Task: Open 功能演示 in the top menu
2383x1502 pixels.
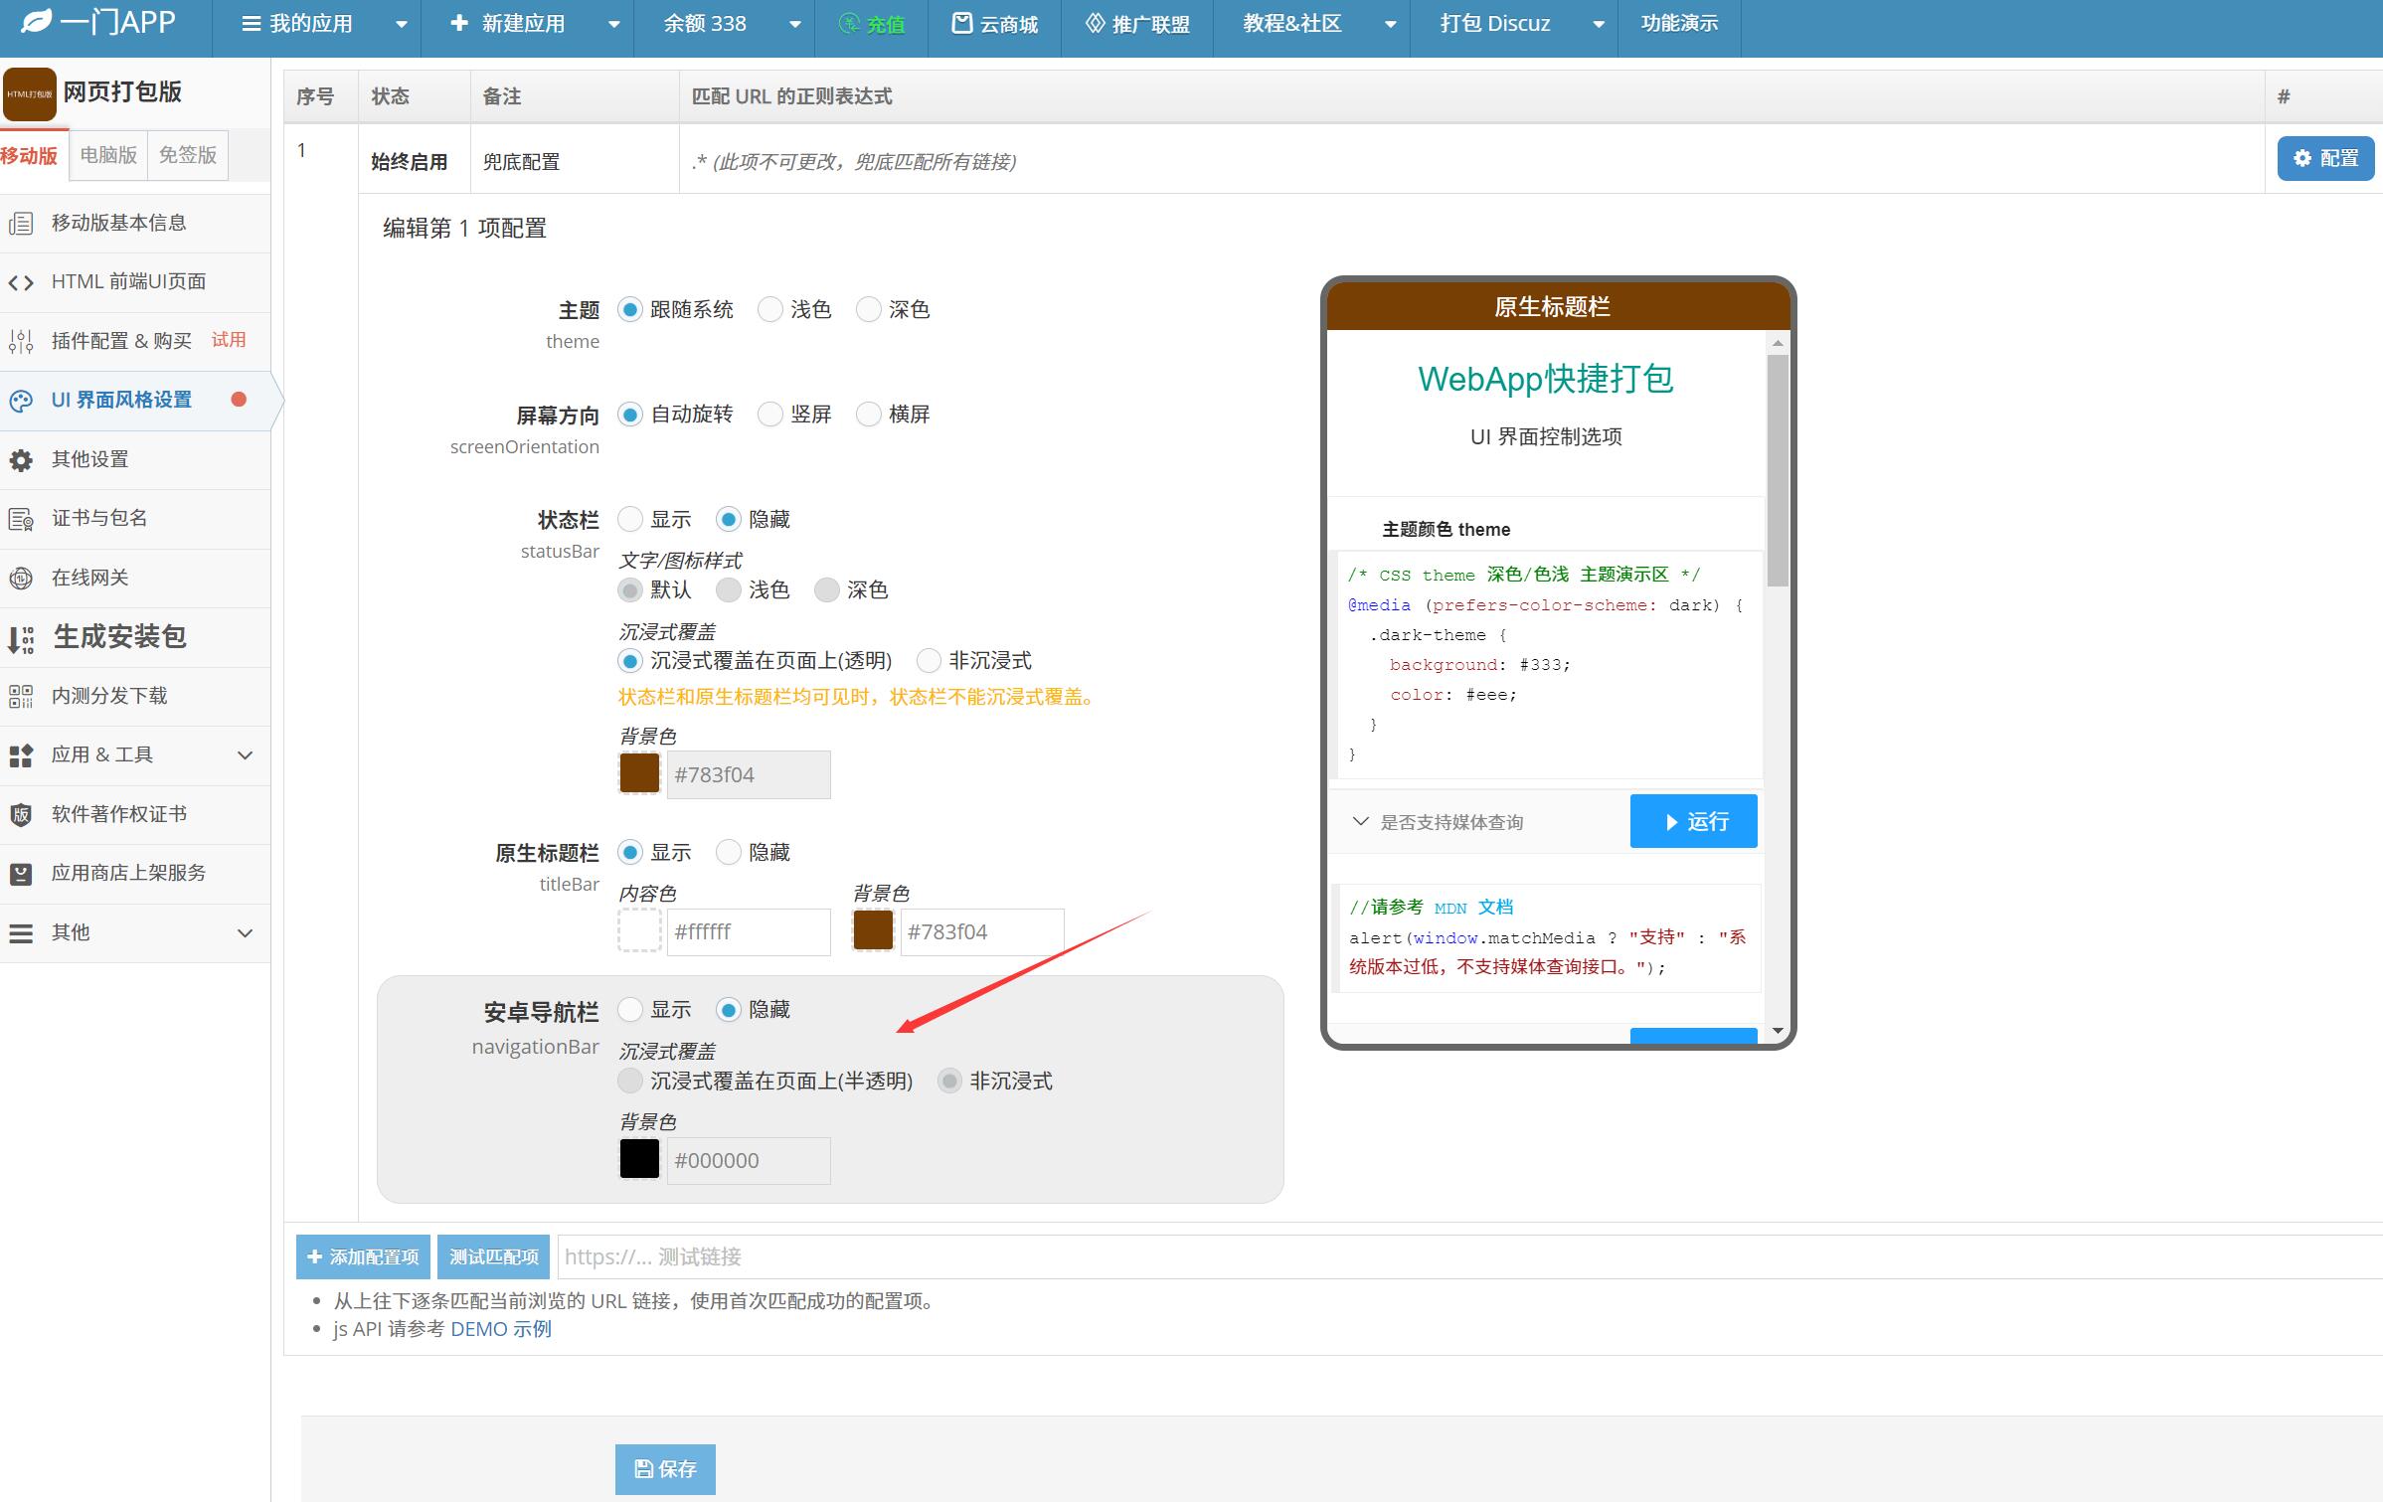Action: [1679, 24]
